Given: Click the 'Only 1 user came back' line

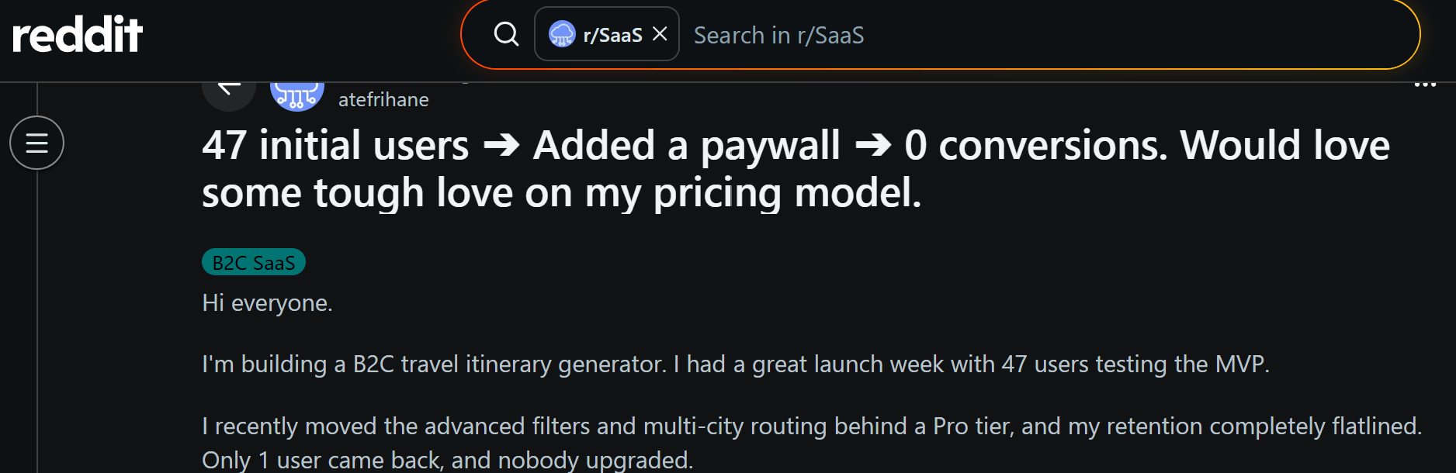Looking at the screenshot, I should click(446, 460).
